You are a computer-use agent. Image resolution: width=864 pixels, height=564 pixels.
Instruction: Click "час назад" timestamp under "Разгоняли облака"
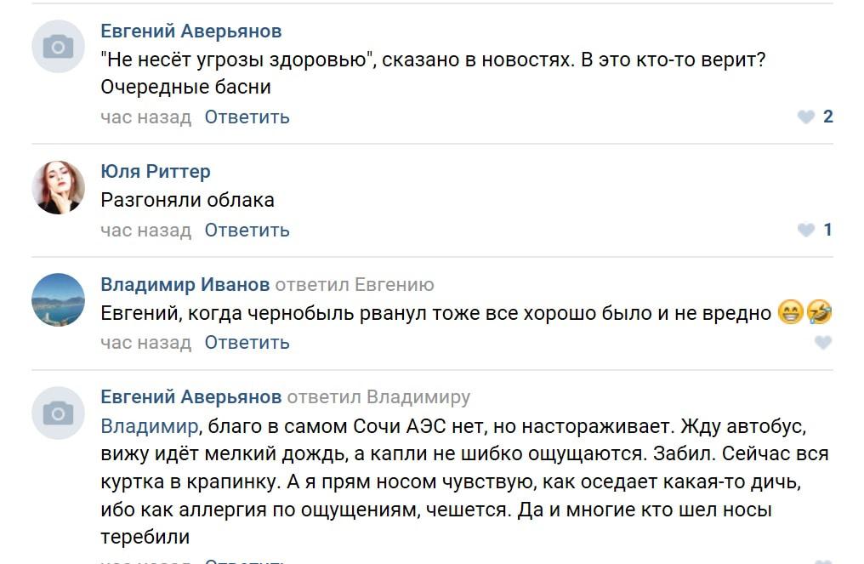[x=145, y=230]
